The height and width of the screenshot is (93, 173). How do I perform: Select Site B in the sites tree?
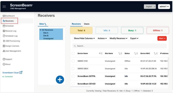(46, 36)
